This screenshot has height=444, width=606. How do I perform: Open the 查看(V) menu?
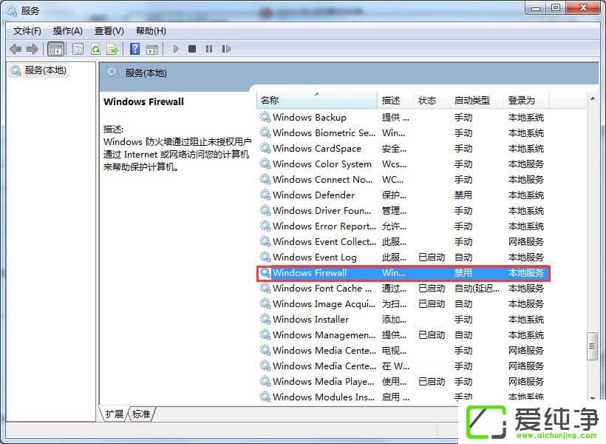point(108,30)
